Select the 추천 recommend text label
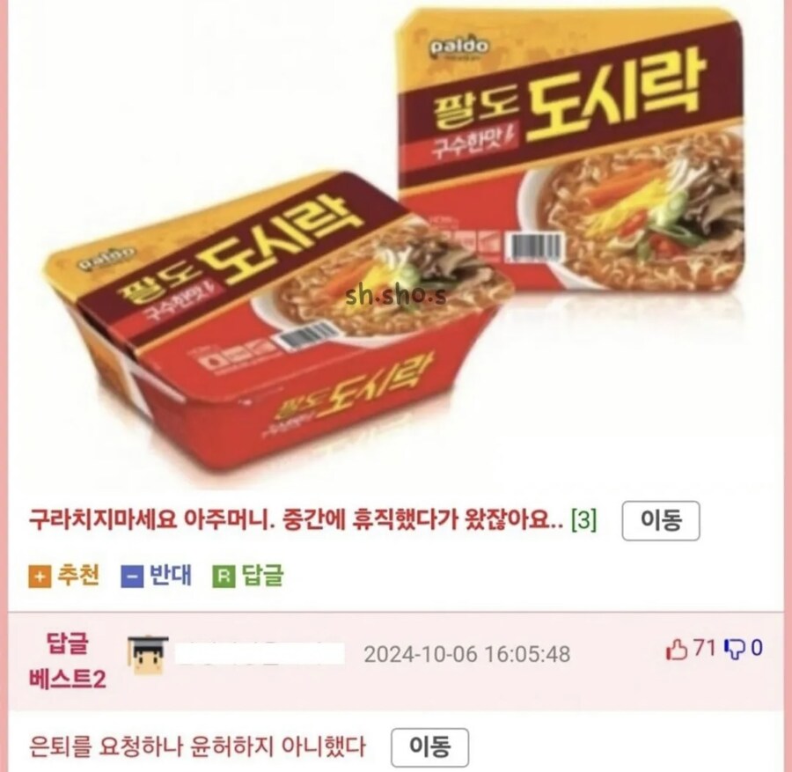Viewport: 792px width, 772px height. click(x=78, y=576)
